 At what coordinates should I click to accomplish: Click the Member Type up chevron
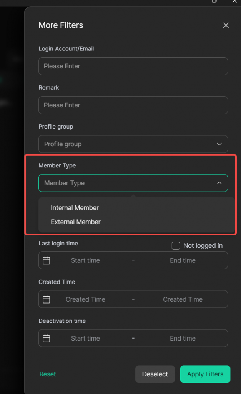click(x=219, y=183)
